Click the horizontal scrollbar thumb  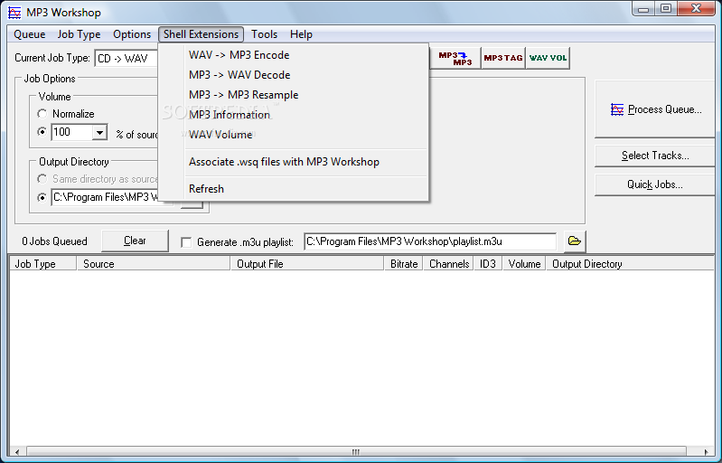point(356,451)
